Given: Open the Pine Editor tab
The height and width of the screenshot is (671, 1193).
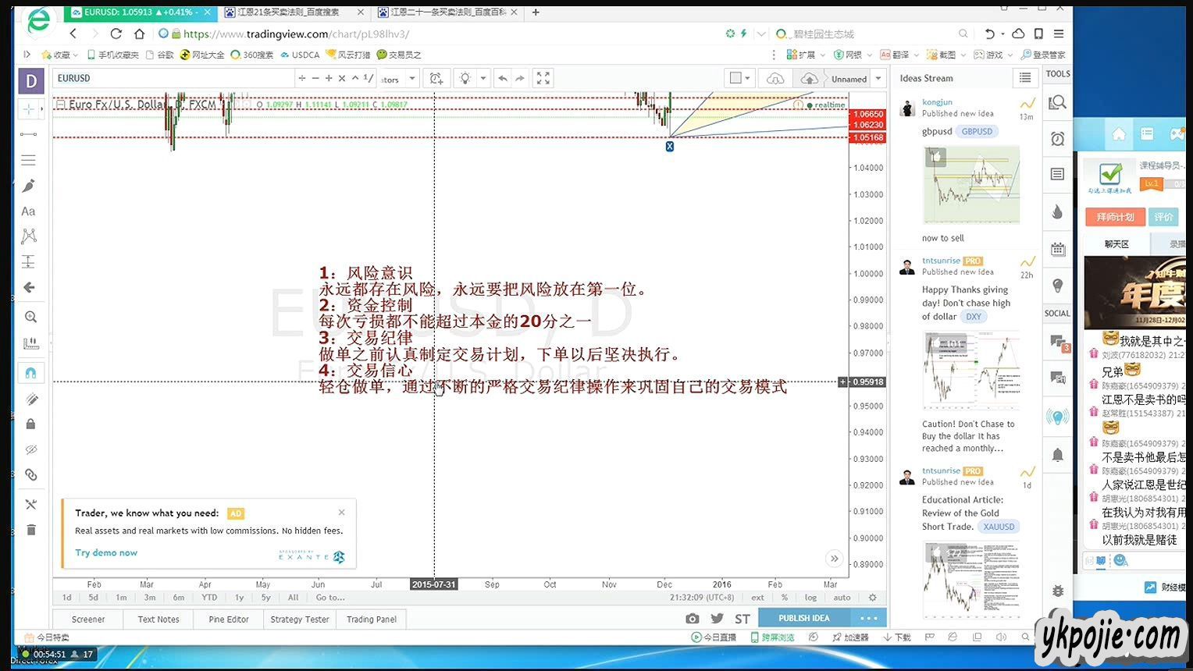Looking at the screenshot, I should pyautogui.click(x=228, y=620).
